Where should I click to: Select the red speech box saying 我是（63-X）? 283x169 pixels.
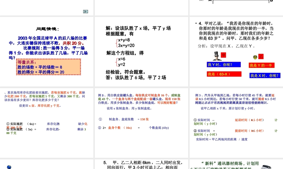(x=224, y=74)
